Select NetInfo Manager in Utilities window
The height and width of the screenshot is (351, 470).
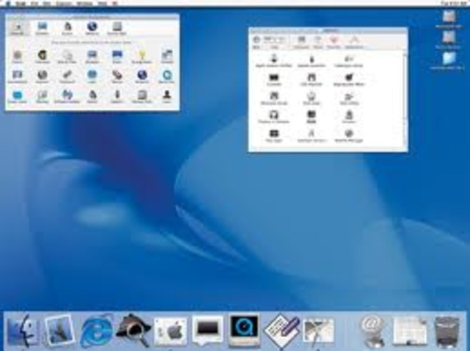[349, 136]
